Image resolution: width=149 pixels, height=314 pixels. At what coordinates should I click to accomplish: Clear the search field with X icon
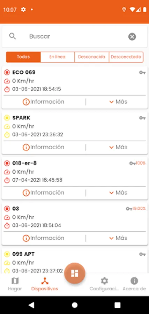tap(132, 37)
